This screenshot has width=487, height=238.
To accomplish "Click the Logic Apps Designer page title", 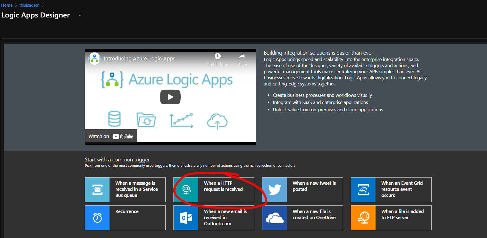I will pyautogui.click(x=36, y=15).
